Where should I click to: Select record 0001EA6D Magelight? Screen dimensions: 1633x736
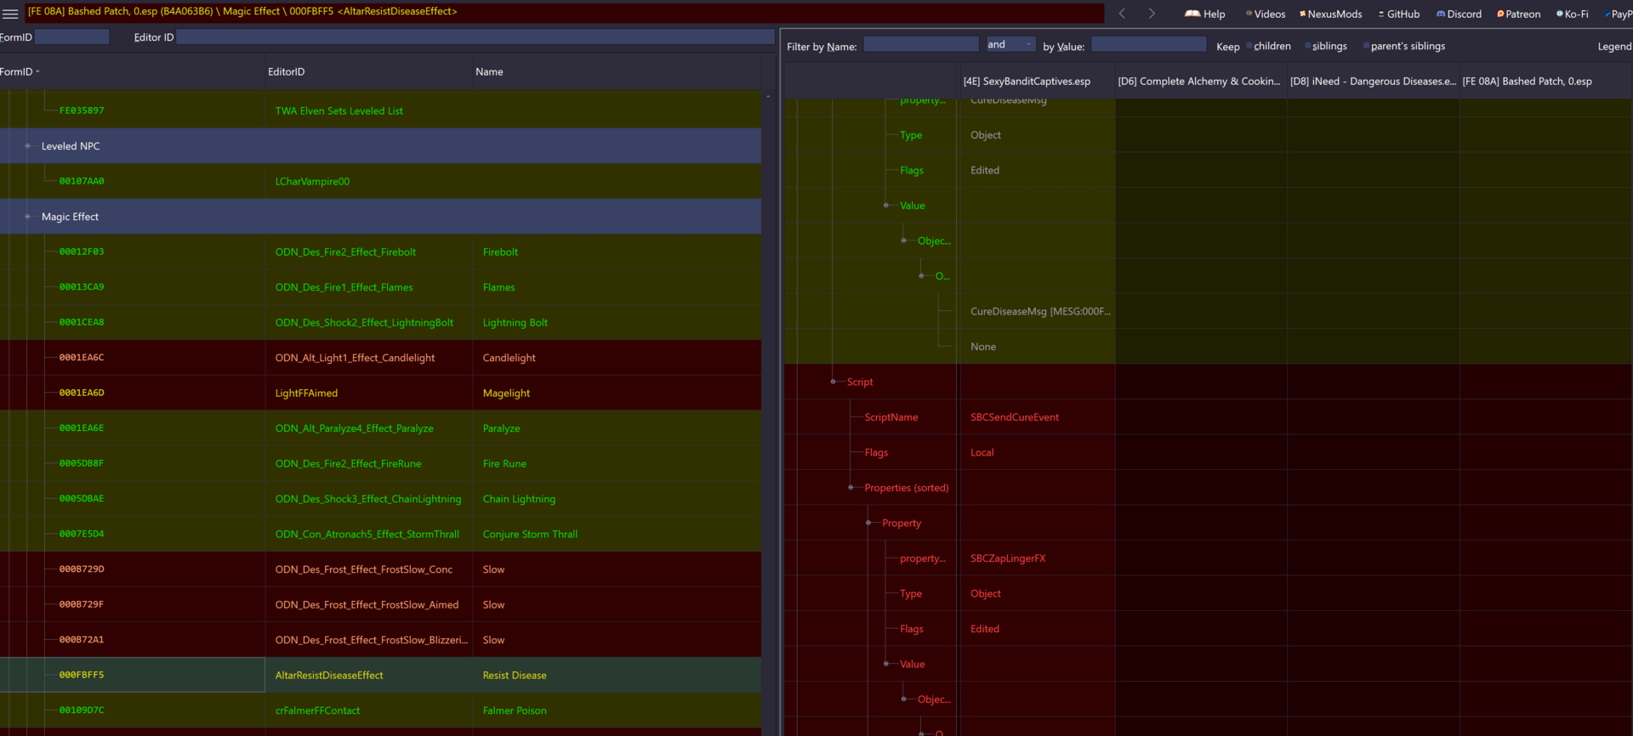pos(380,393)
